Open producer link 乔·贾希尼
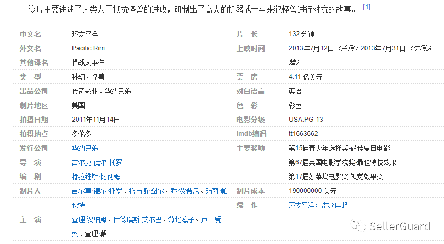This screenshot has height=244, width=444. tap(184, 191)
